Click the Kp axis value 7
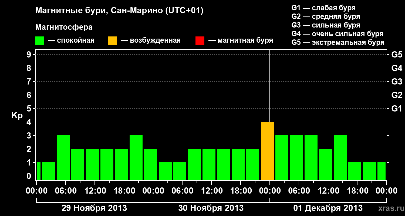This screenshot has width=405, height=216. (x=29, y=82)
